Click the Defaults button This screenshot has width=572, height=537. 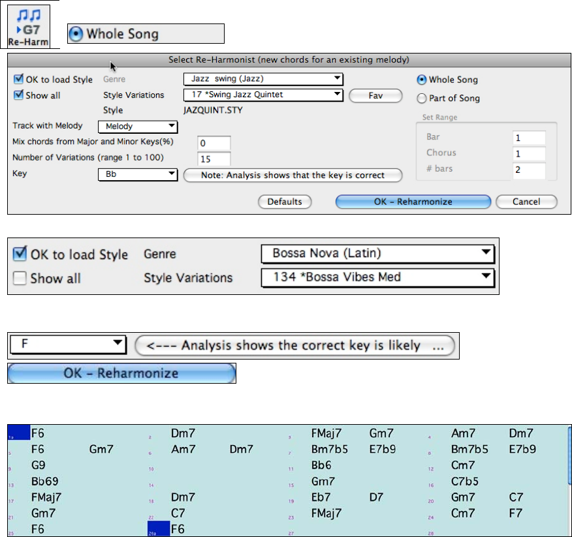[285, 202]
